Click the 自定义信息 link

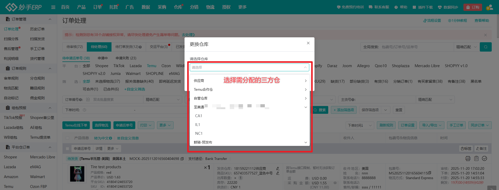tap(128, 138)
